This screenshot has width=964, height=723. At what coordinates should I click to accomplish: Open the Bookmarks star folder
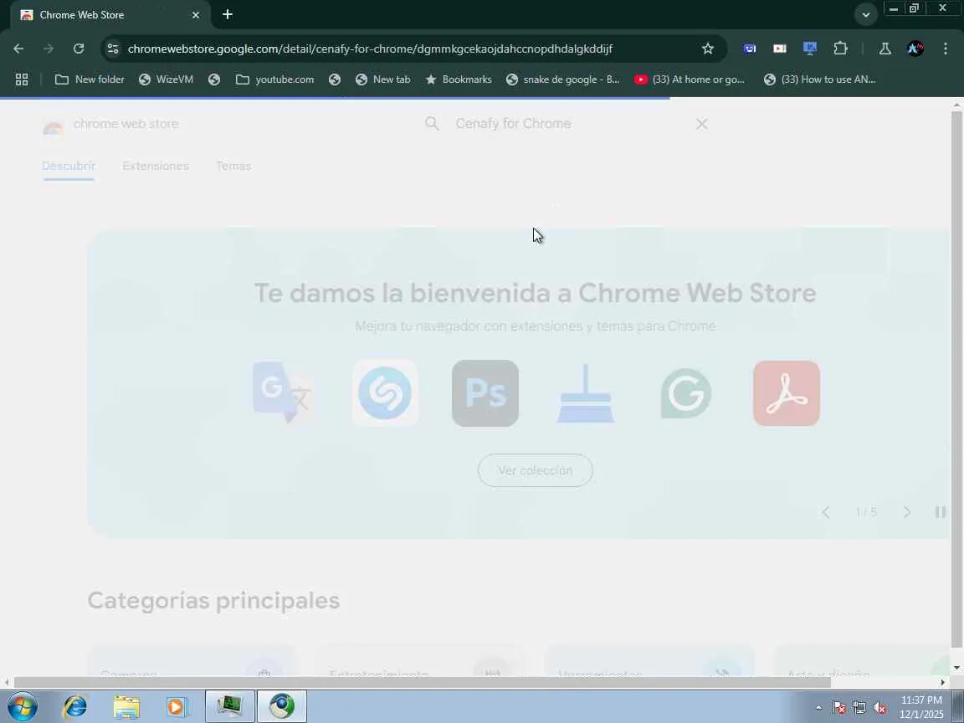pos(459,79)
